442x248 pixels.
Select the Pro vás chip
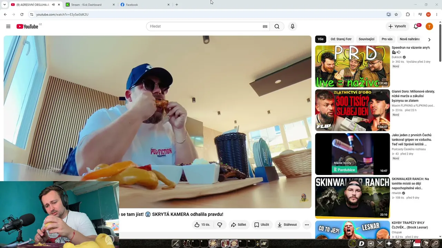(x=387, y=39)
